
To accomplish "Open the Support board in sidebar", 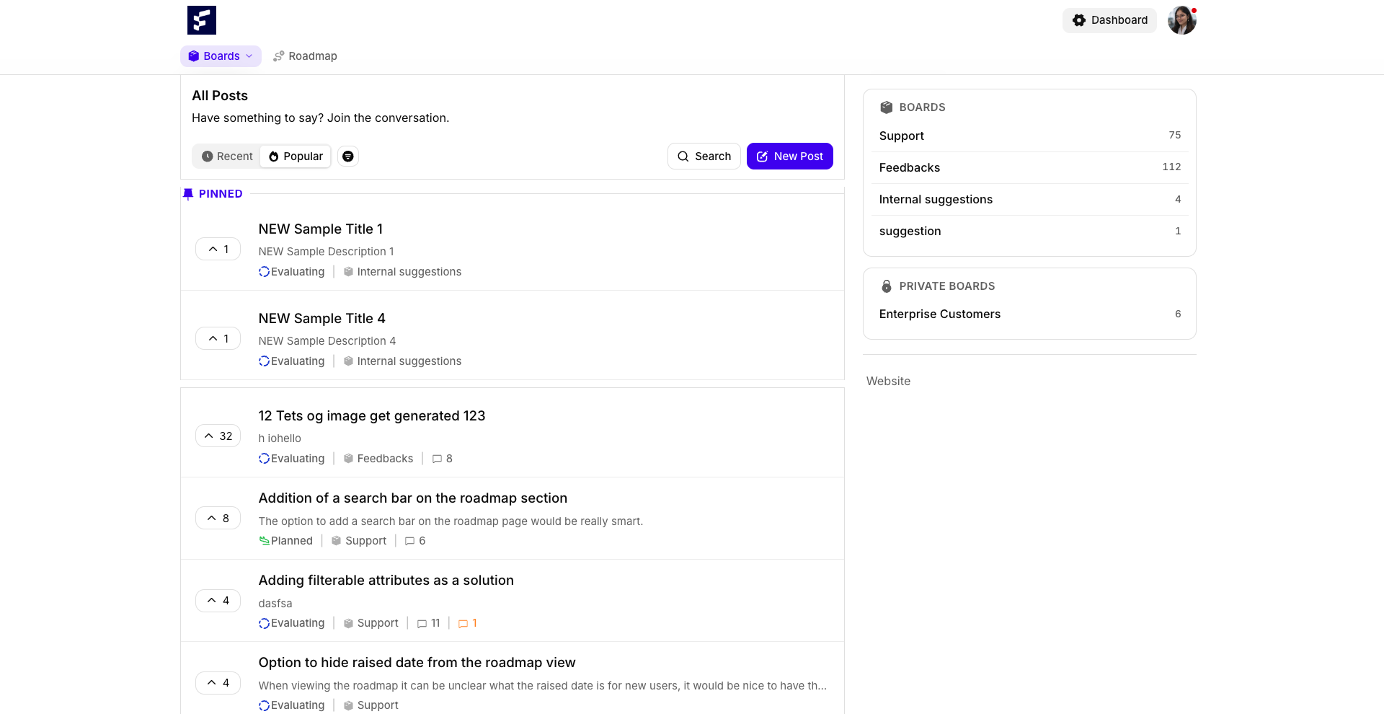I will tap(1029, 136).
